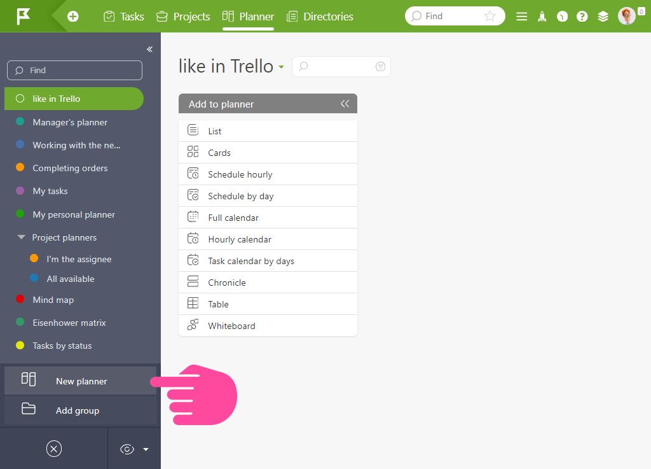Click the clock timer icon in header
Viewport: 651px width, 469px height.
click(x=562, y=17)
